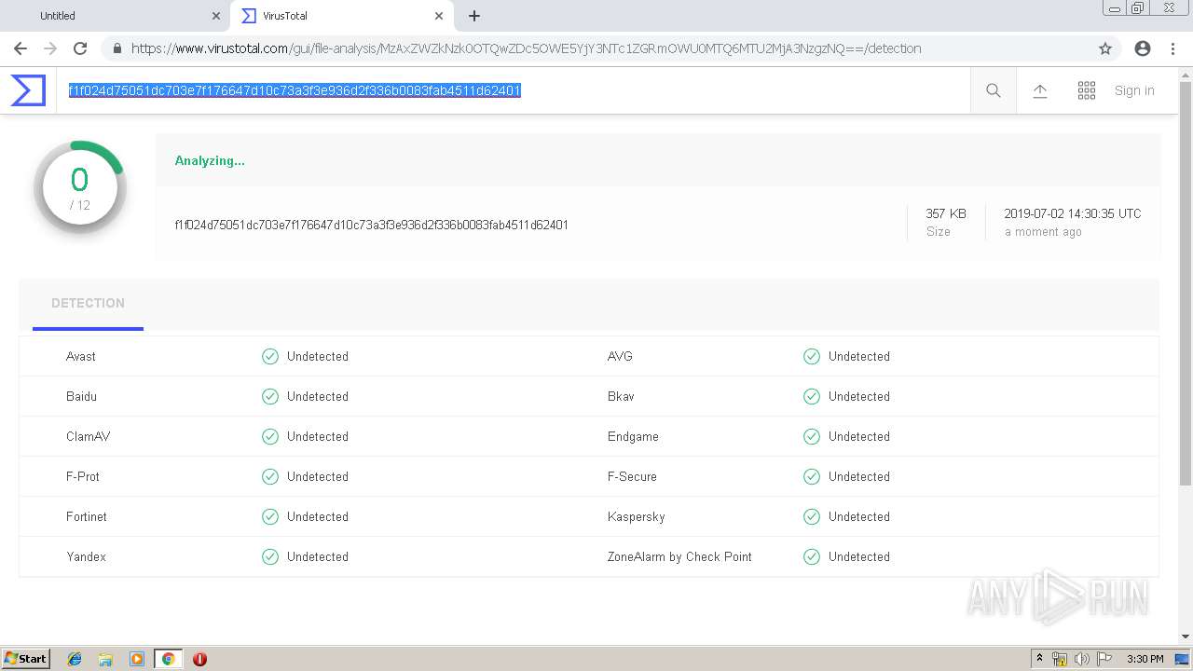Click the scrollbar down arrow
Viewport: 1193px width, 671px height.
(1186, 637)
